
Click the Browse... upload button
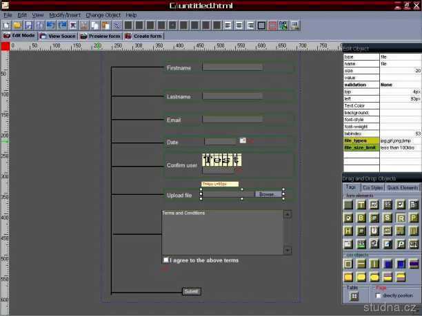[268, 194]
